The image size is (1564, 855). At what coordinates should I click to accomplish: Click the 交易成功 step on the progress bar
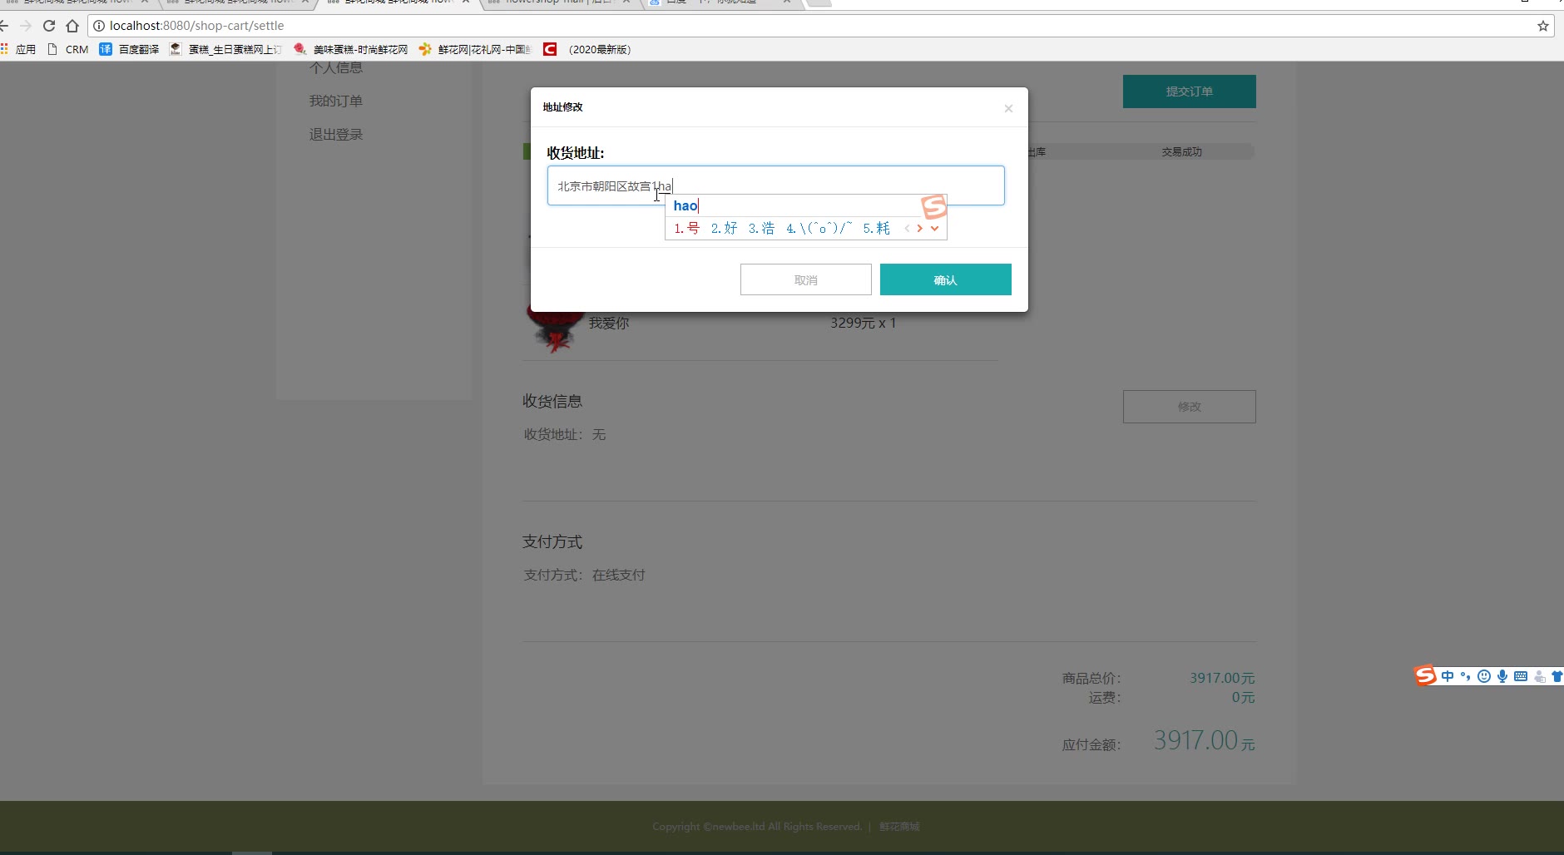pos(1182,151)
